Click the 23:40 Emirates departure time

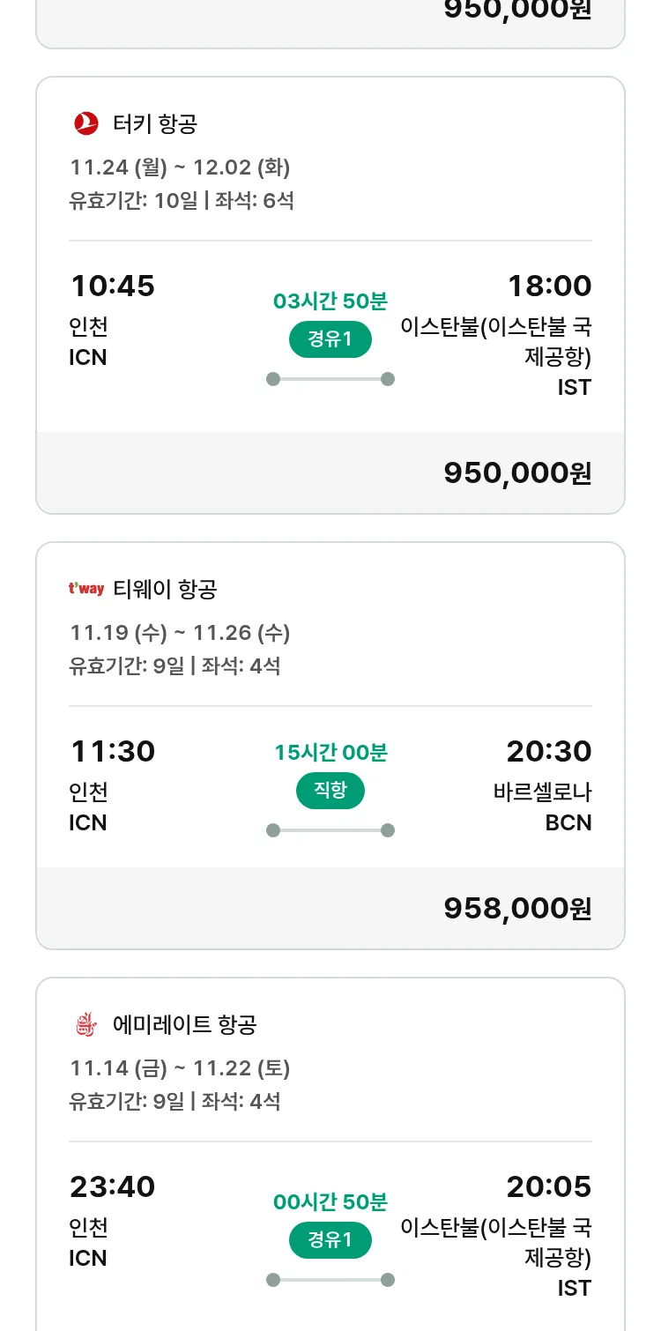[x=113, y=1187]
